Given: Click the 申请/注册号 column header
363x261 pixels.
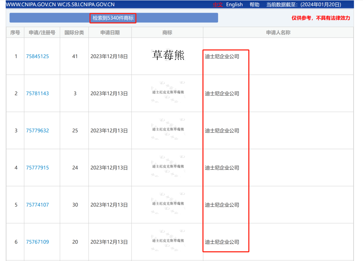Looking at the screenshot, I should (x=42, y=33).
